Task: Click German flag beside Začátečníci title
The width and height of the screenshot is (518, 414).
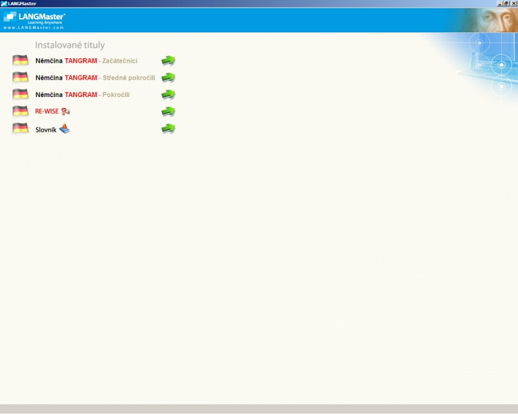Action: coord(21,60)
